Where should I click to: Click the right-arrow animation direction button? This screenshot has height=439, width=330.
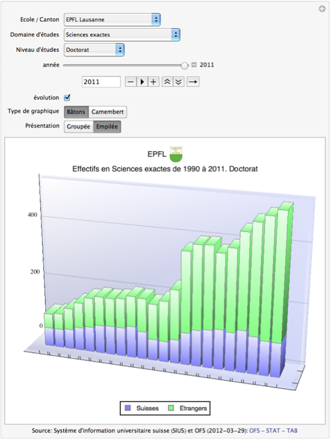tap(193, 82)
